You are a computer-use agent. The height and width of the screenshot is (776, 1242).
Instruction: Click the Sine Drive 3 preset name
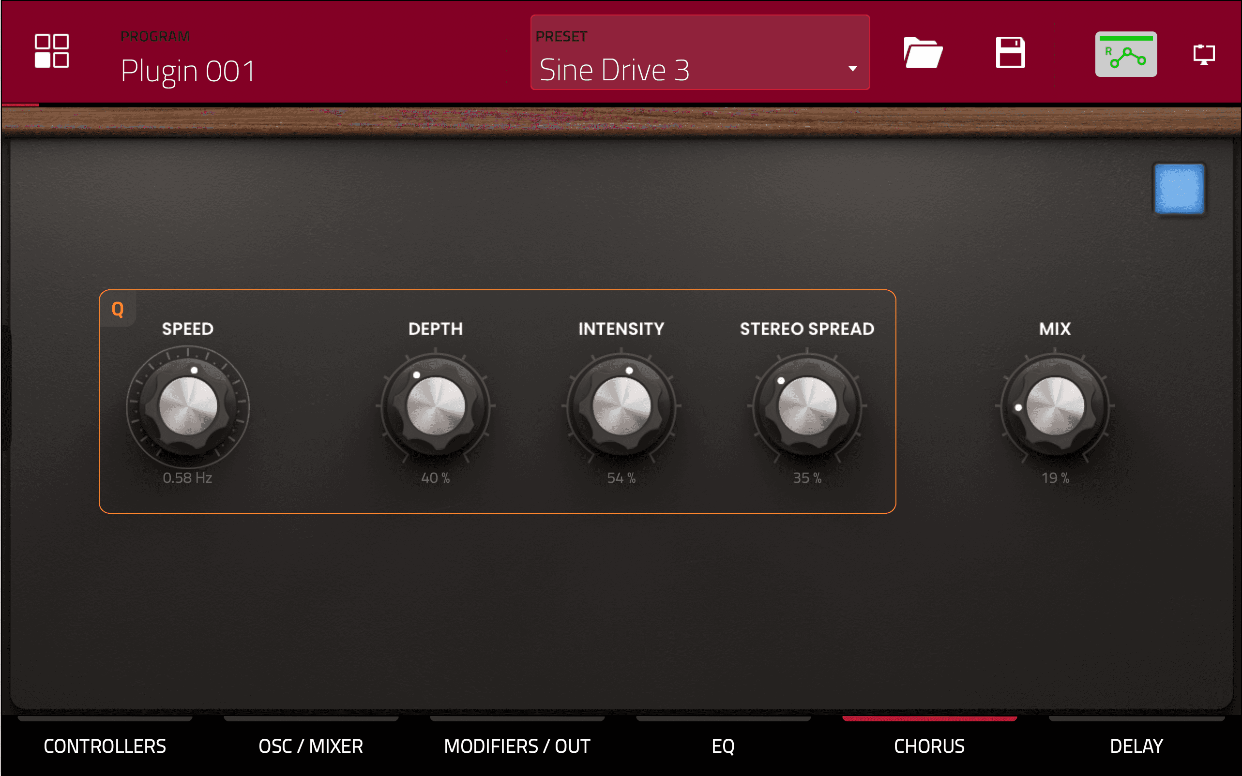pos(615,70)
